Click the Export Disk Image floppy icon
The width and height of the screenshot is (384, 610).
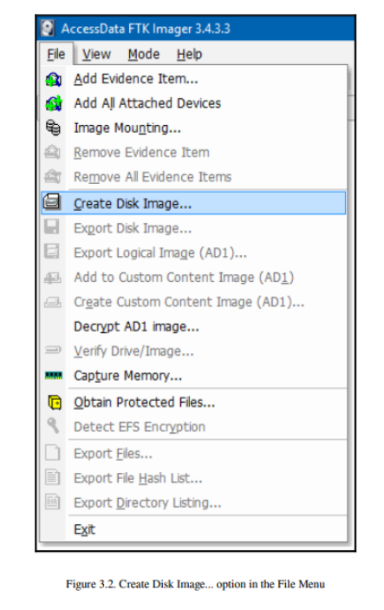click(52, 227)
